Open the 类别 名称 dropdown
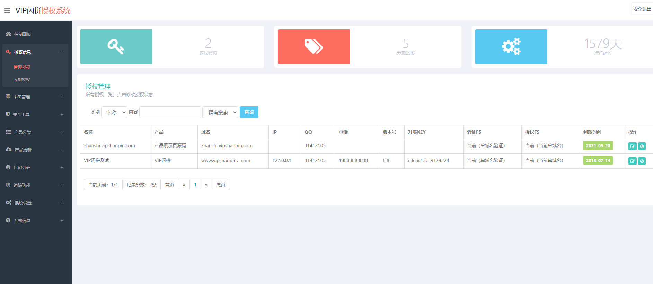This screenshot has height=284, width=653. (x=114, y=112)
